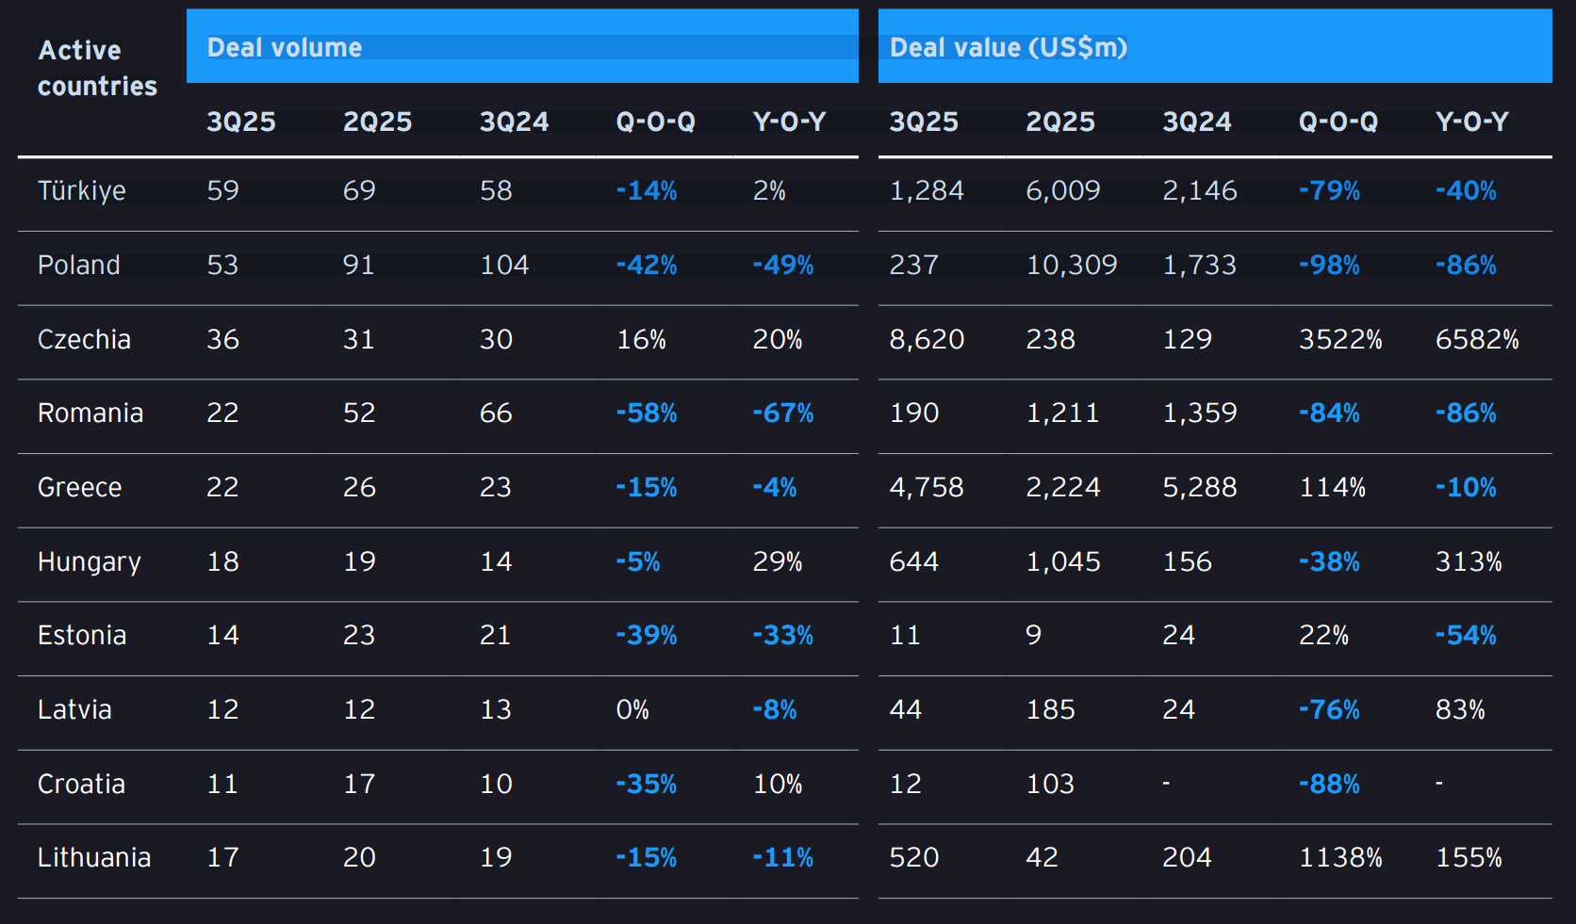This screenshot has height=924, width=1576.
Task: Click Czechia's 6582% deal value cell
Action: coord(1477,340)
